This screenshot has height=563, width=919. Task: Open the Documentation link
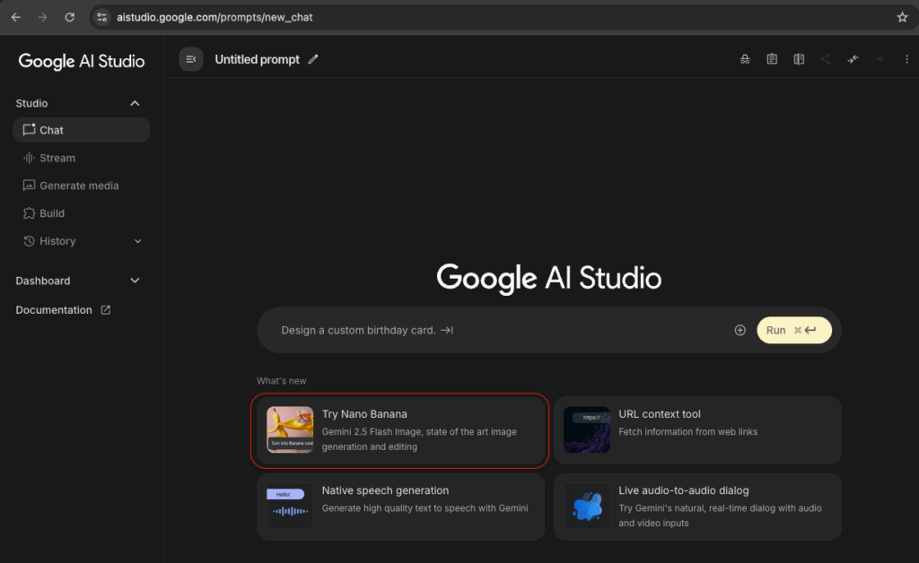(x=63, y=309)
